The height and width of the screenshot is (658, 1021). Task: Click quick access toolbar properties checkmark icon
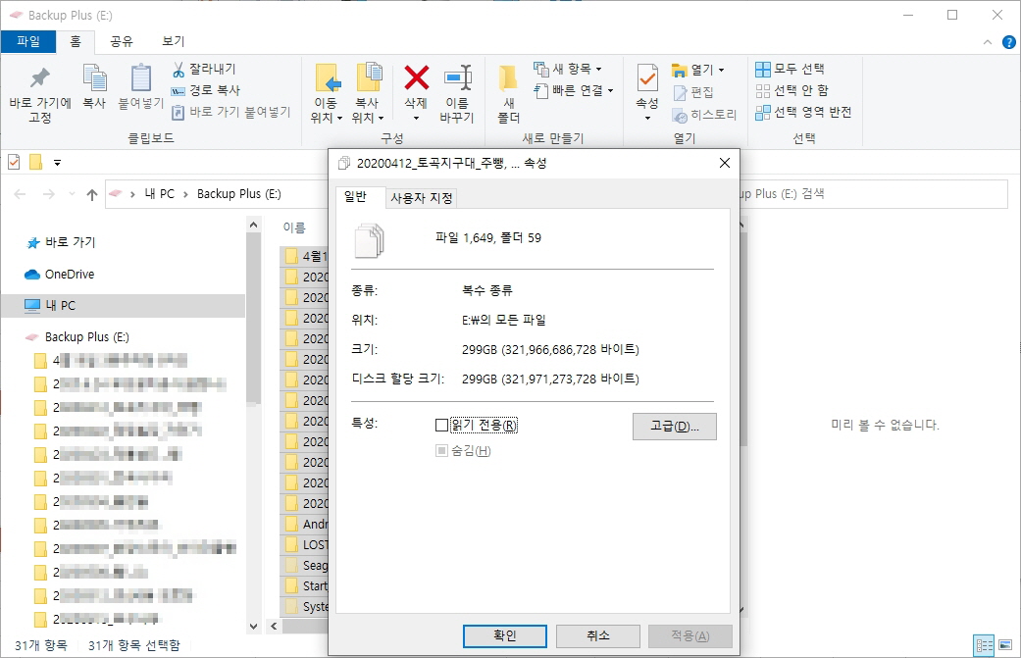point(14,162)
